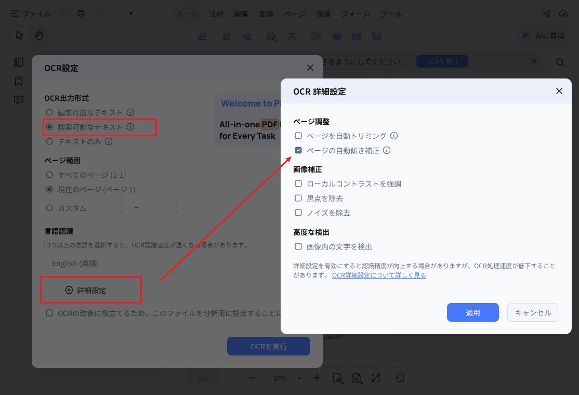Click the キャンセル button
Screen dimensions: 579x395
tap(533, 312)
